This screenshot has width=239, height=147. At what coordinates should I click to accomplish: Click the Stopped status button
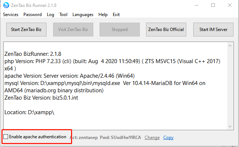pyautogui.click(x=119, y=30)
